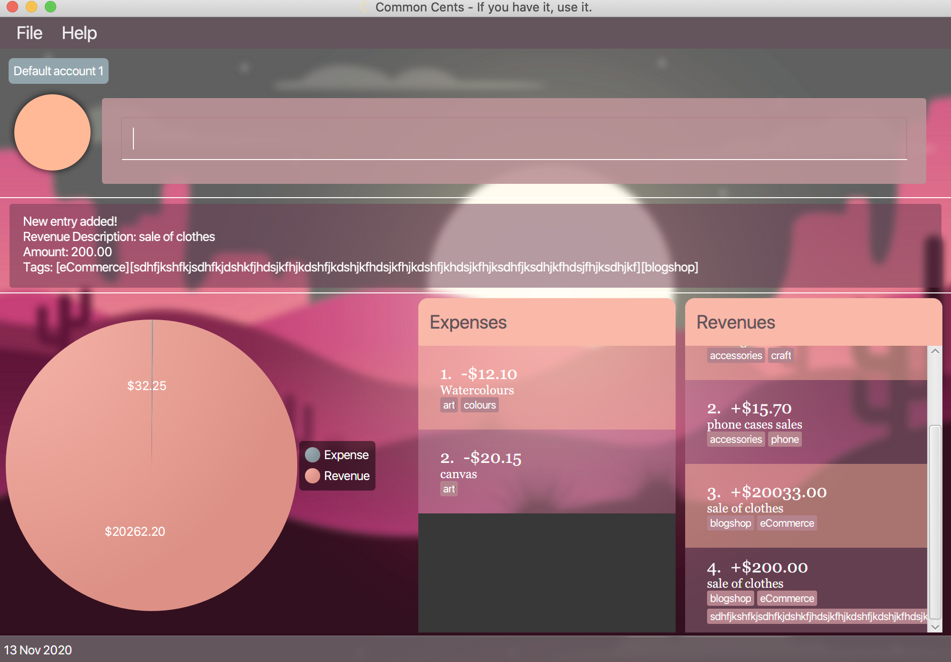Select the Watercolours expense entry
Viewport: 951px width, 662px height.
(x=546, y=388)
